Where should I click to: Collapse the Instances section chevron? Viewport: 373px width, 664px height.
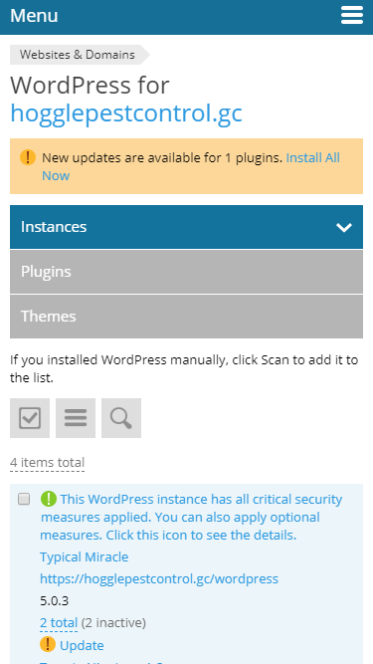click(x=344, y=227)
